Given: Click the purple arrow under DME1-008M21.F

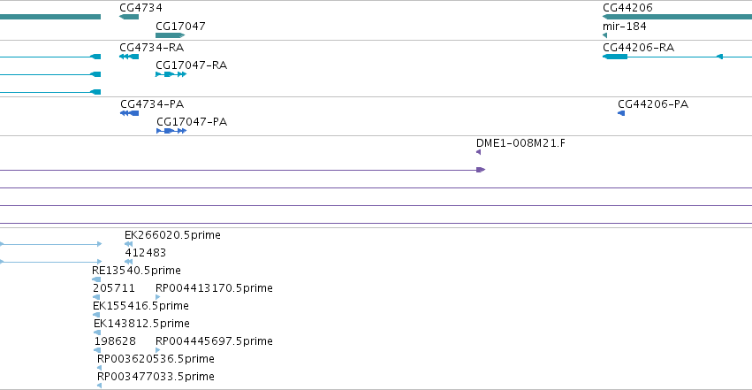Looking at the screenshot, I should (481, 170).
